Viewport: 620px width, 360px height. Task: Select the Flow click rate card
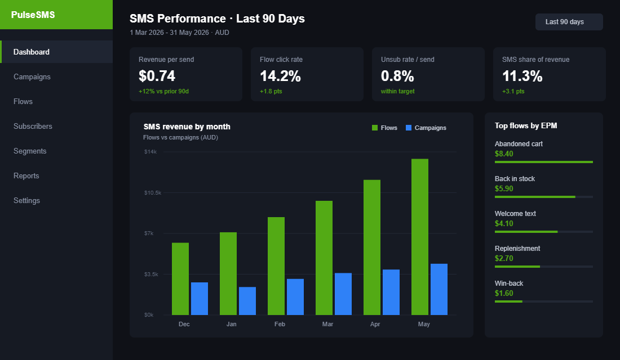pos(307,74)
